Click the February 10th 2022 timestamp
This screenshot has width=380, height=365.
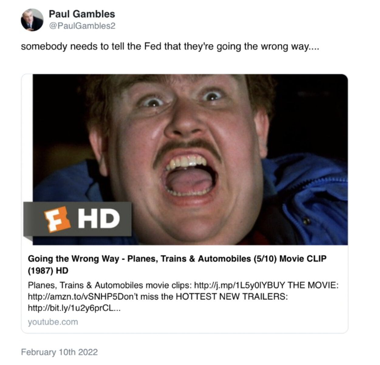point(60,352)
